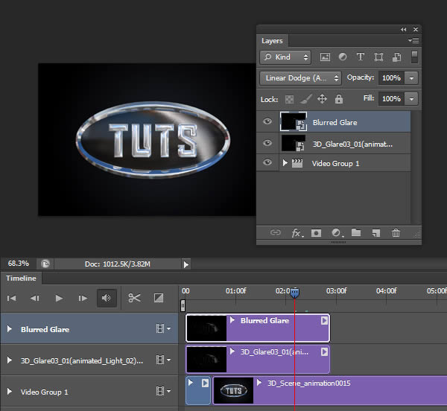Lock transparent pixels icon

tap(289, 100)
